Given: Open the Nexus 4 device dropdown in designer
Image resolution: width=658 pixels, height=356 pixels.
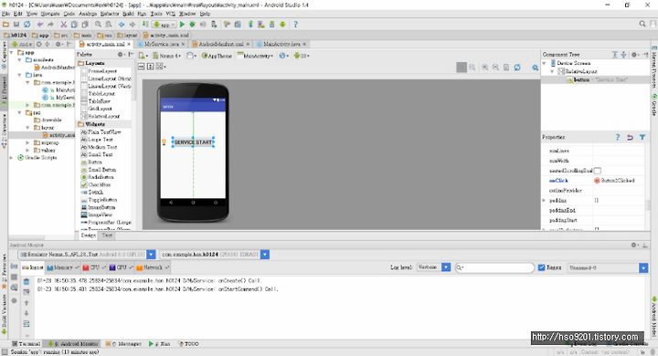Looking at the screenshot, I should tap(167, 56).
